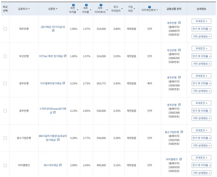
Task: Open external link icon next to J정기예금 (만기지급식)
Action: click(x=53, y=30)
